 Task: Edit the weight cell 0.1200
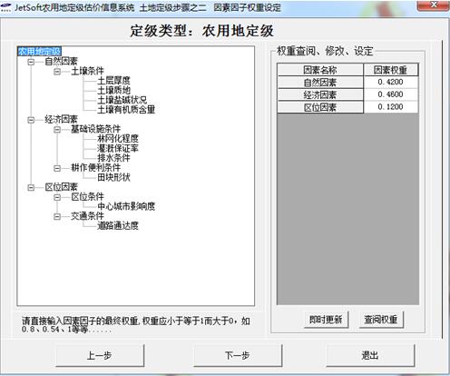[x=391, y=107]
